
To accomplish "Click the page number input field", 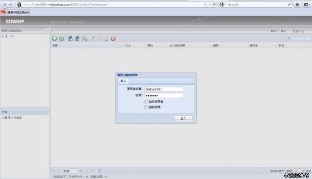I will [x=75, y=171].
